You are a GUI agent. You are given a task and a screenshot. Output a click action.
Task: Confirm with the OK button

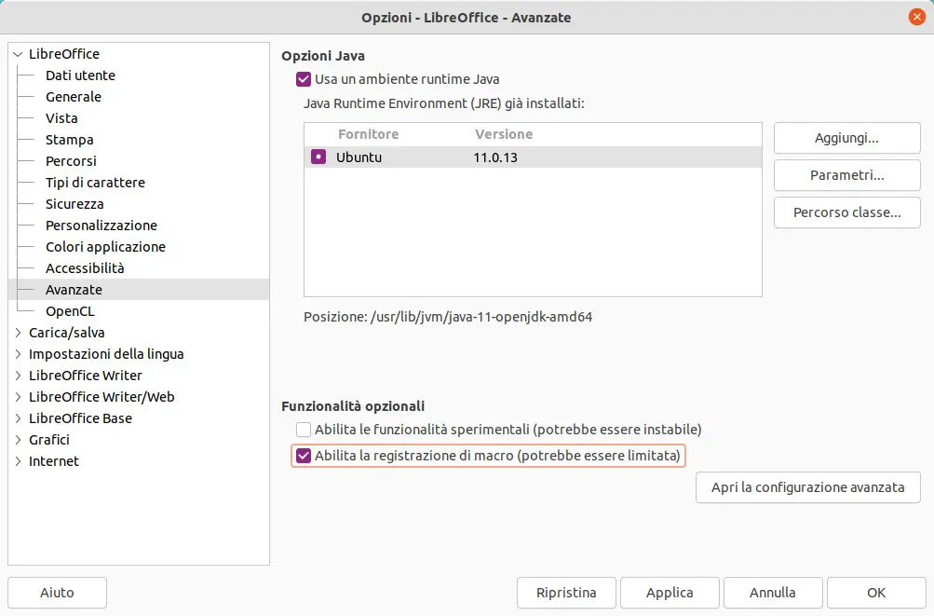(x=876, y=593)
